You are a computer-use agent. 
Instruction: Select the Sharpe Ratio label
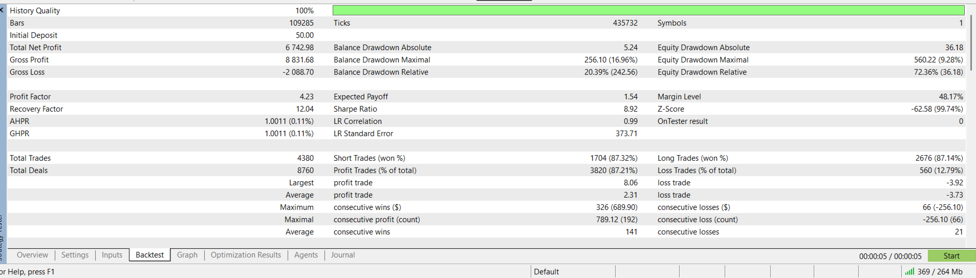pos(355,109)
